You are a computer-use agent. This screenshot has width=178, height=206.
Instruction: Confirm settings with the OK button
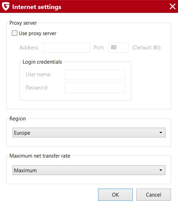click(115, 195)
